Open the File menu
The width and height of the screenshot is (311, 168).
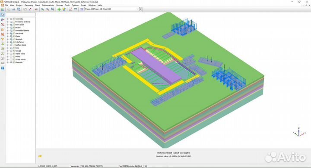[x=6, y=5]
